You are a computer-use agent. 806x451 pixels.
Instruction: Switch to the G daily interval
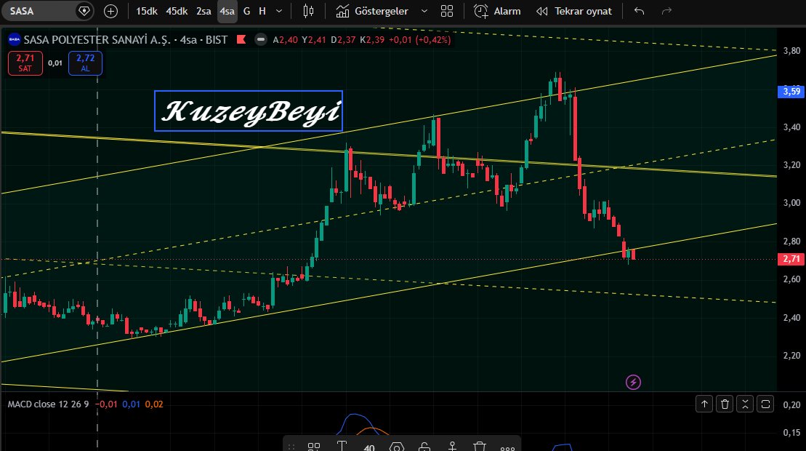coord(246,11)
